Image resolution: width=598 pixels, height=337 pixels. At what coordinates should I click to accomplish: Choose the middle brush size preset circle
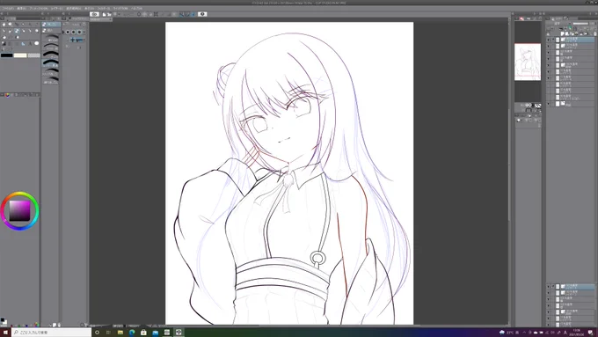pos(74,32)
